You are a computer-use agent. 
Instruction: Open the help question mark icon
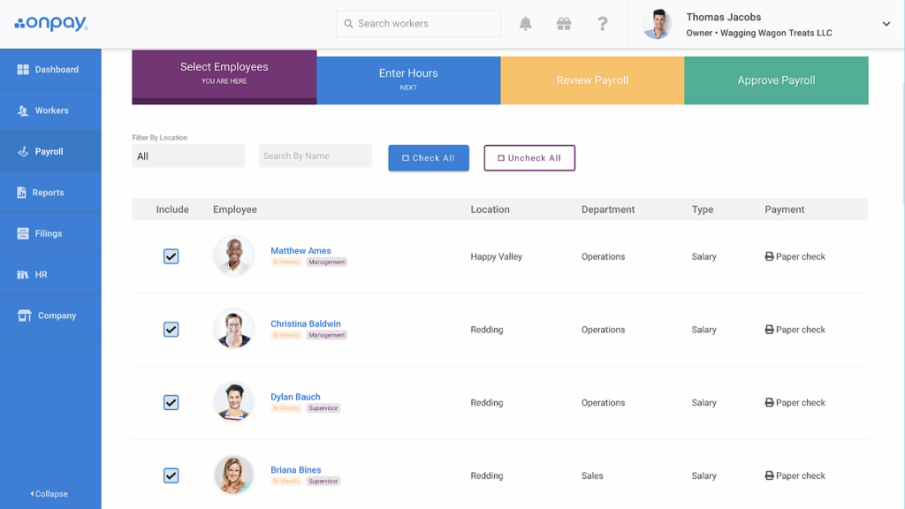pos(602,24)
